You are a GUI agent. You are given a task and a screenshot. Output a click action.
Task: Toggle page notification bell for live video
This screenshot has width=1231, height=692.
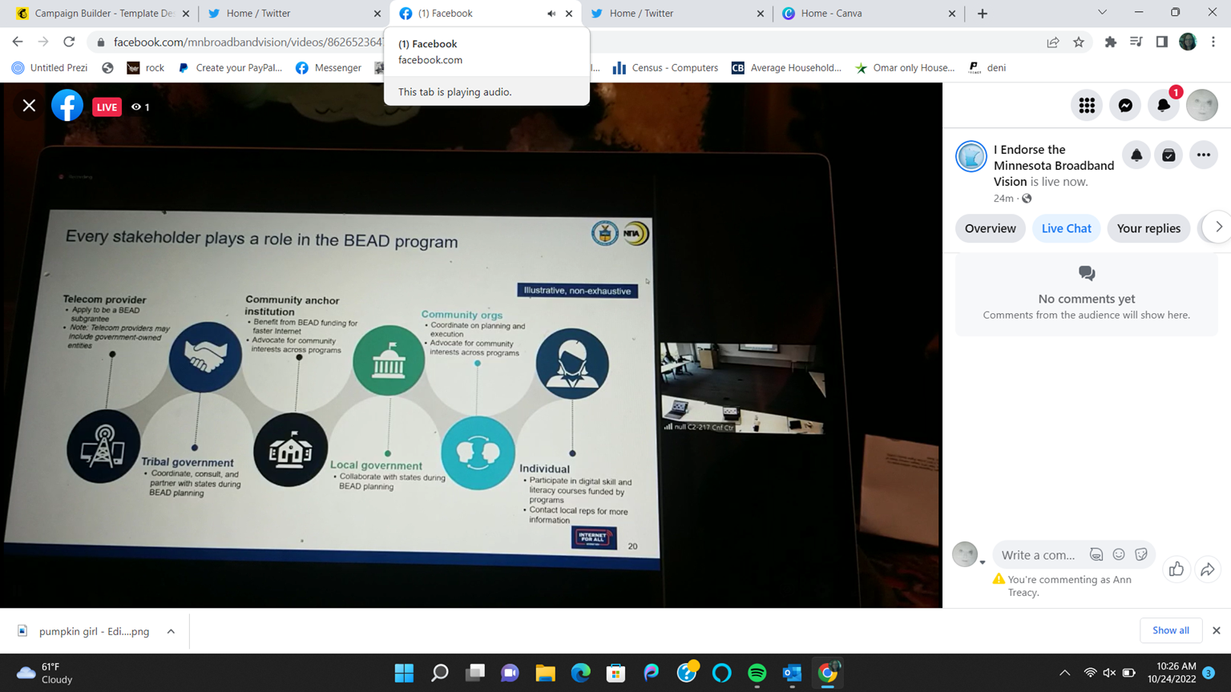[1136, 155]
